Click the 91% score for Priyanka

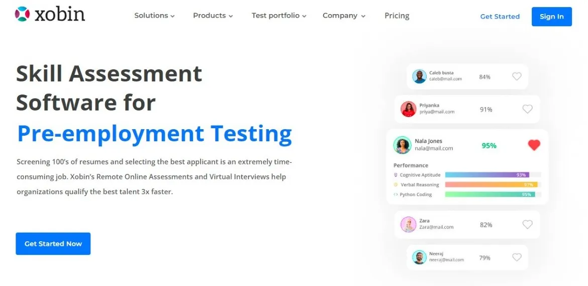[x=486, y=110]
